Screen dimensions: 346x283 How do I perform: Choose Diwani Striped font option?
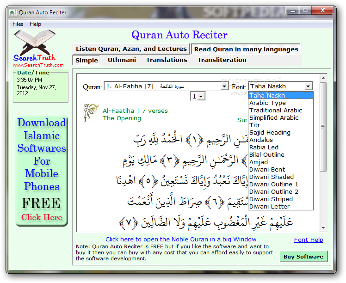pyautogui.click(x=281, y=199)
